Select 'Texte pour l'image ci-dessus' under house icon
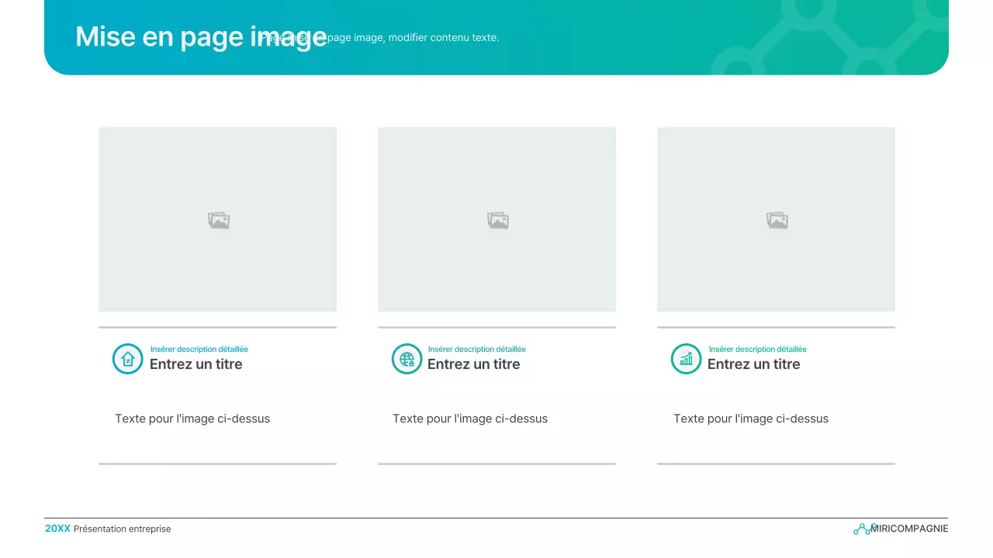Viewport: 993px width, 558px height. pos(192,418)
